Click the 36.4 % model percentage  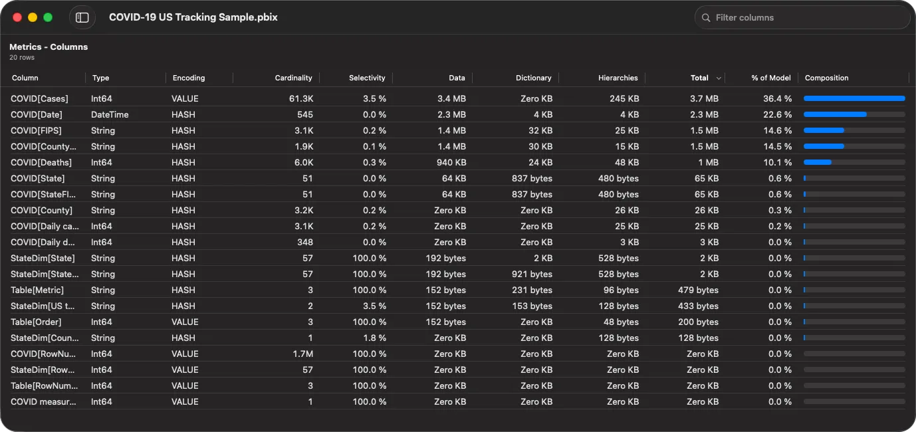coord(777,98)
